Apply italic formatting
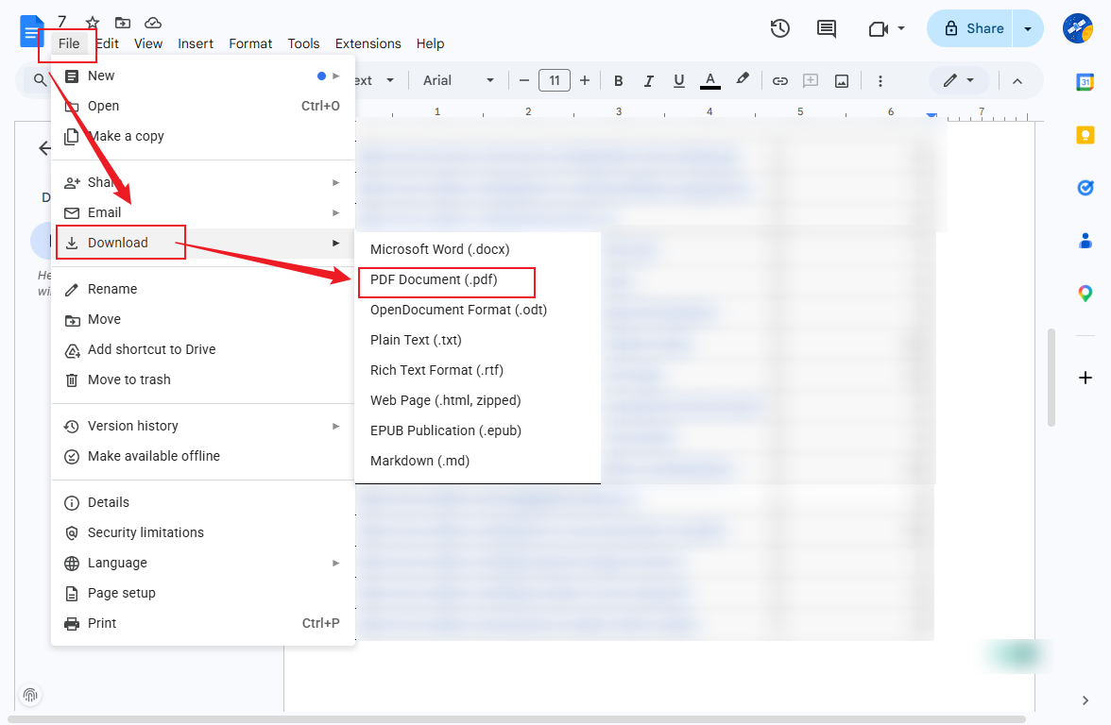Image resolution: width=1111 pixels, height=725 pixels. [x=648, y=80]
